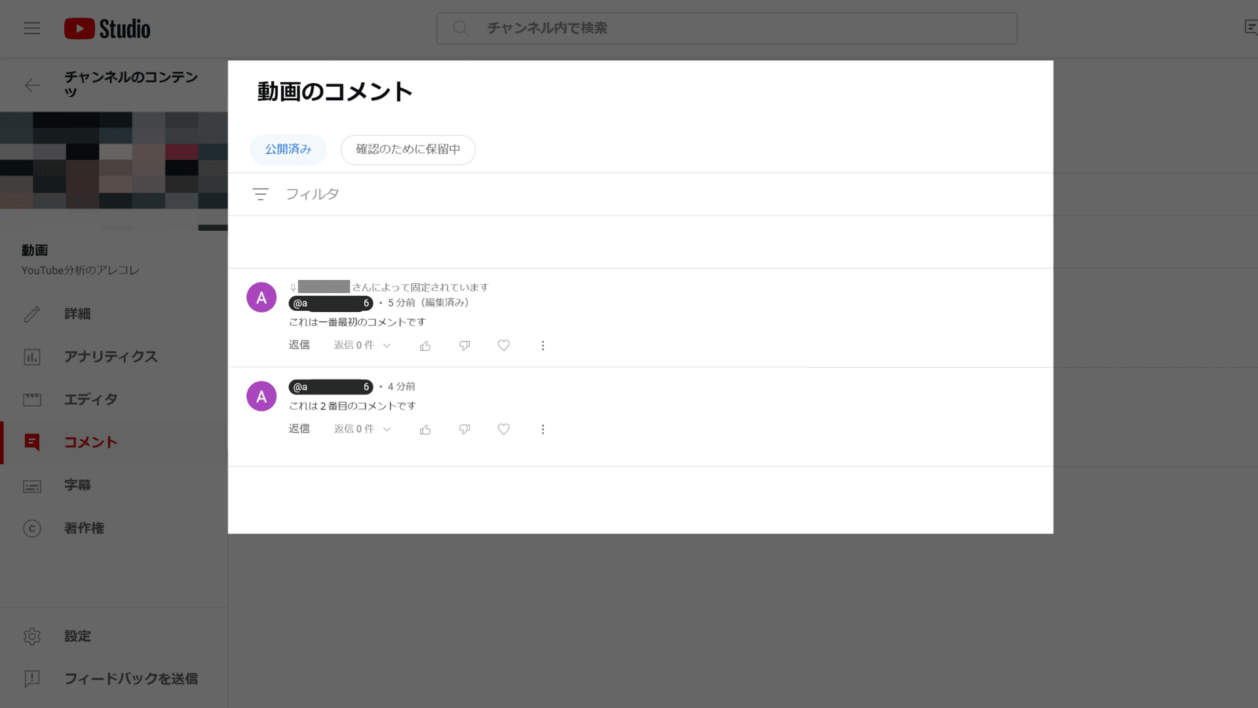Dislike the comment これは一番最初のコメントです

[x=465, y=345]
